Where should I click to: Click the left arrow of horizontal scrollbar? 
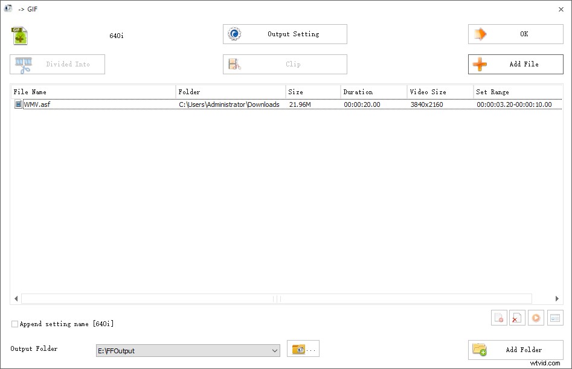16,298
